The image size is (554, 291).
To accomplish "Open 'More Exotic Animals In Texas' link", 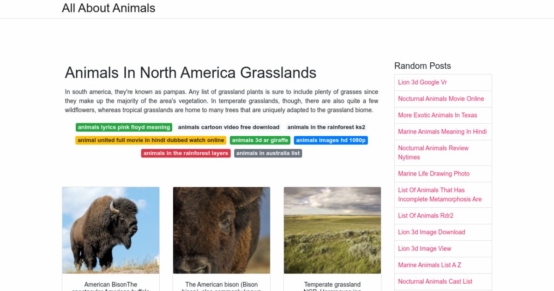I will (437, 115).
